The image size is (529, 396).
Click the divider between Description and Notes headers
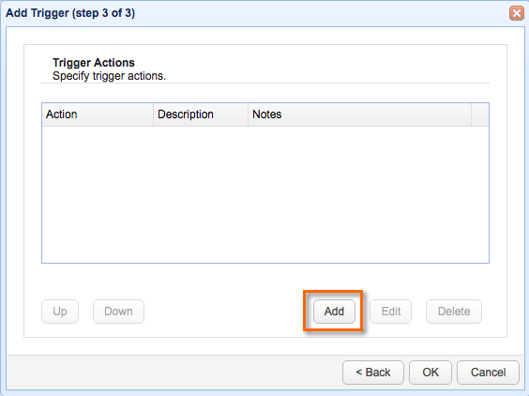pos(249,114)
